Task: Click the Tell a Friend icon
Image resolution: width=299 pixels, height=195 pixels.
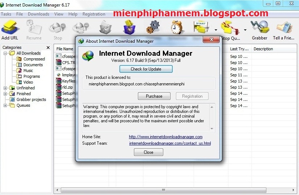Action: pos(284,27)
